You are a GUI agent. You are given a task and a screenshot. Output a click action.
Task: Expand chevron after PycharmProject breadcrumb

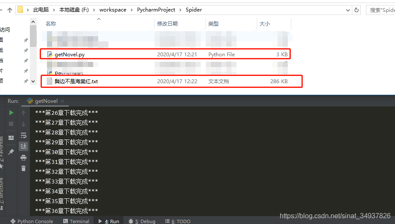point(180,10)
